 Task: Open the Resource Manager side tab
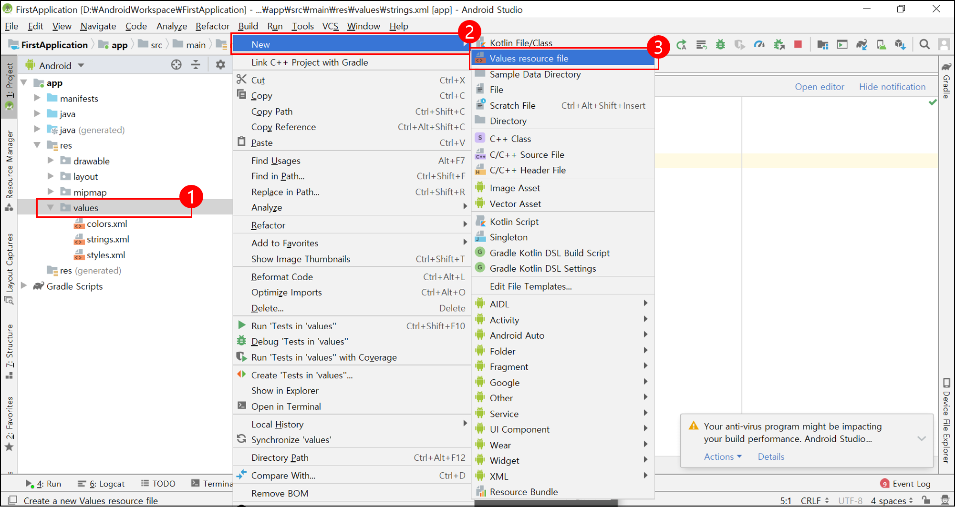coord(9,171)
